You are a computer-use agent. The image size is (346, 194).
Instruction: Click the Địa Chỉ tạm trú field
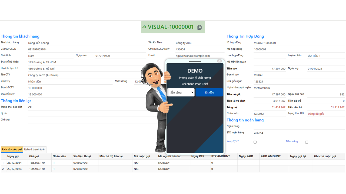click(x=87, y=69)
